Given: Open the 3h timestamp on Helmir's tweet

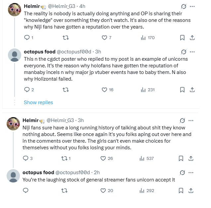Looking at the screenshot, I should click(x=80, y=120).
